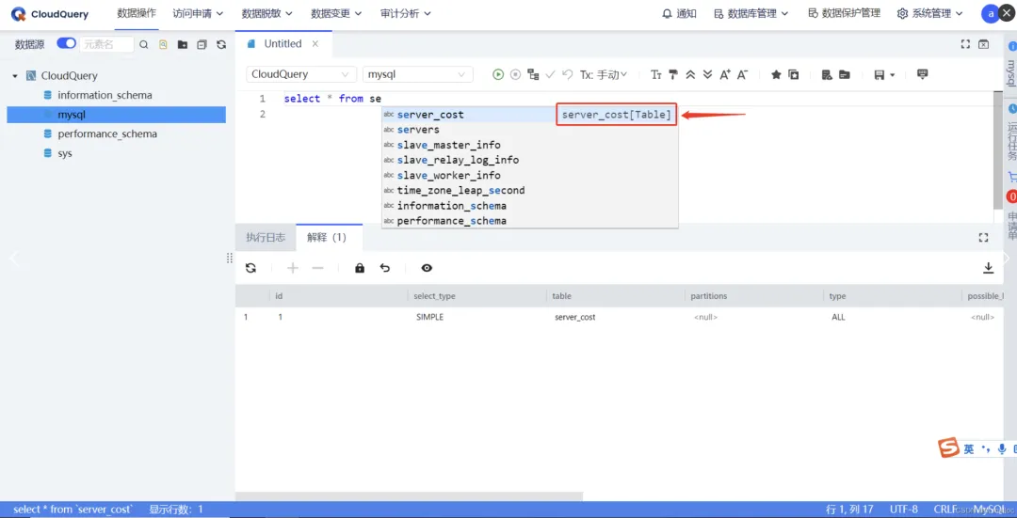Viewport: 1017px width, 518px height.
Task: Click the script document icon in toolbar
Action: (827, 74)
